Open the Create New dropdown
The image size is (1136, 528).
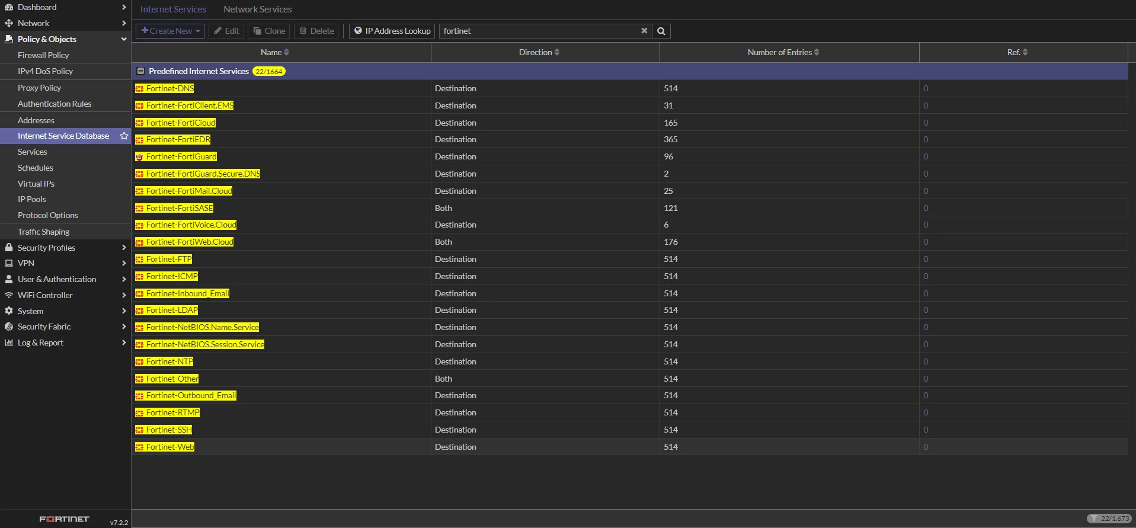[170, 31]
